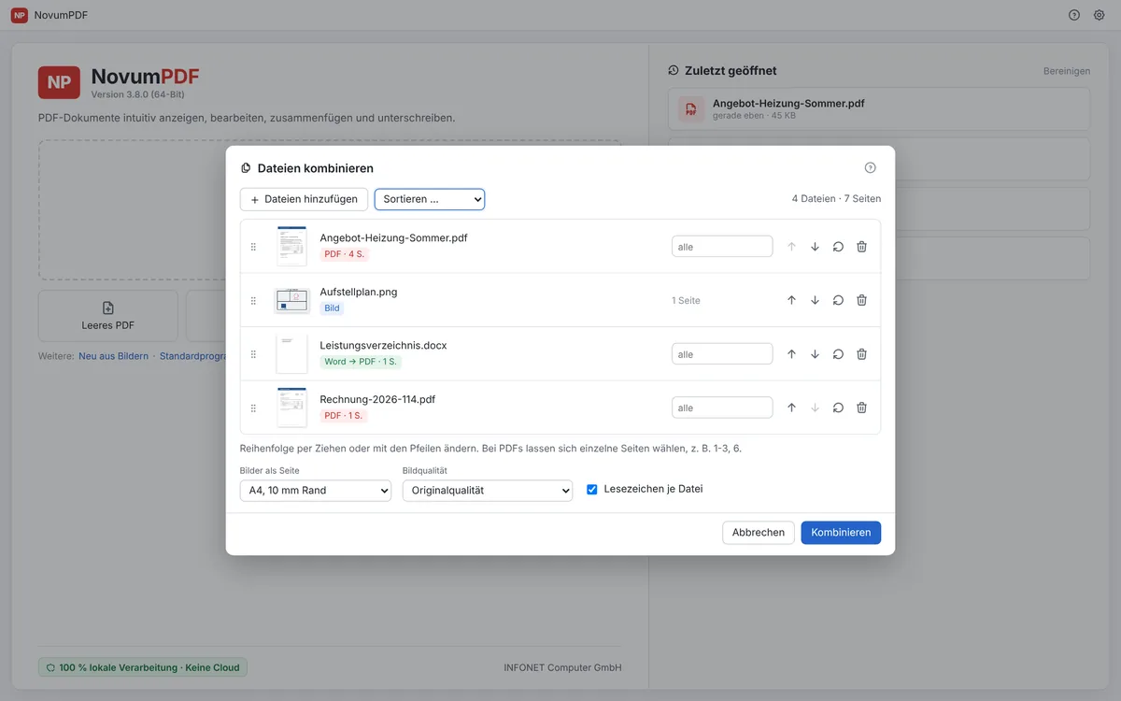1121x701 pixels.
Task: Move Angebot-Heizung-Sommer.pdf down with arrow
Action: pyautogui.click(x=815, y=247)
